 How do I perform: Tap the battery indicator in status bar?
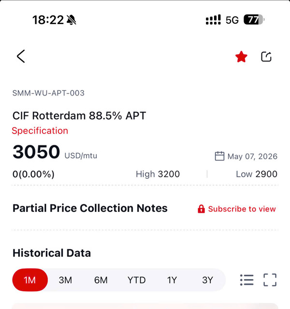click(x=254, y=20)
